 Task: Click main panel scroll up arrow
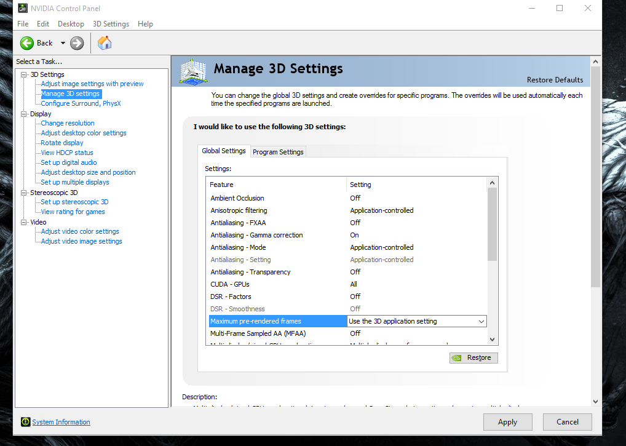click(595, 62)
